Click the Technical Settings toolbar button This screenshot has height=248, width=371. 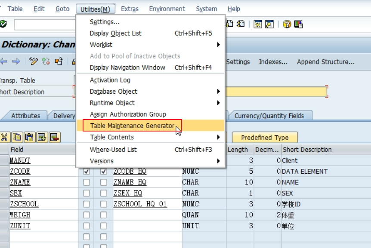click(238, 62)
